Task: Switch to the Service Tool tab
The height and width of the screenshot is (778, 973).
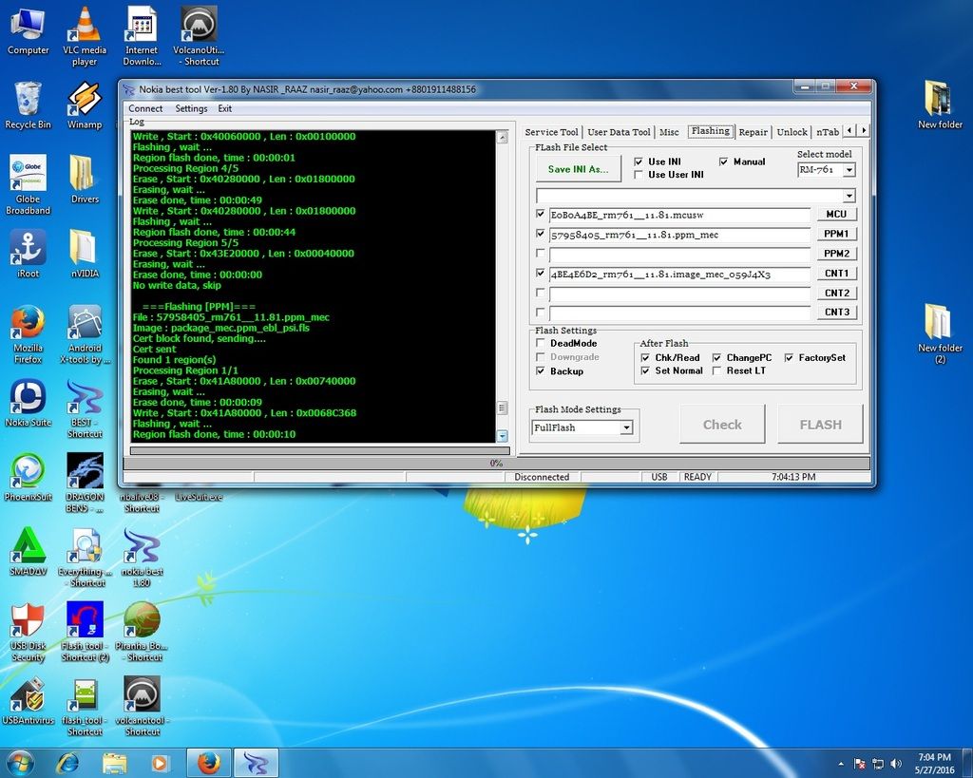Action: click(551, 132)
